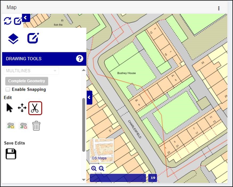Click the DRAWING TOOLS header title
Image resolution: width=233 pixels, height=187 pixels.
click(24, 59)
